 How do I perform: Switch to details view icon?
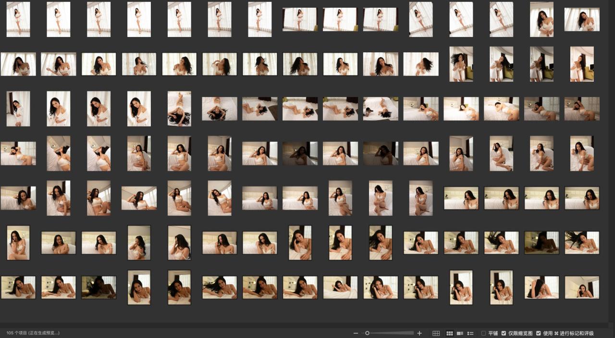click(x=460, y=333)
